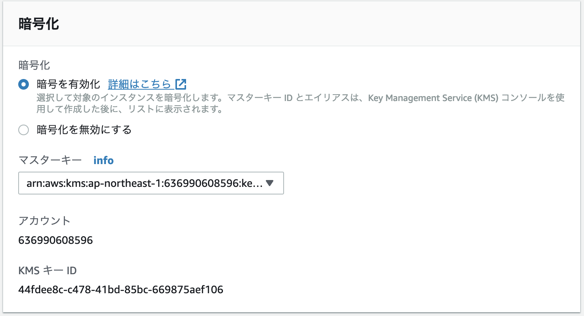Click the アカウント label
Viewport: 584px width, 316px height.
click(x=44, y=221)
